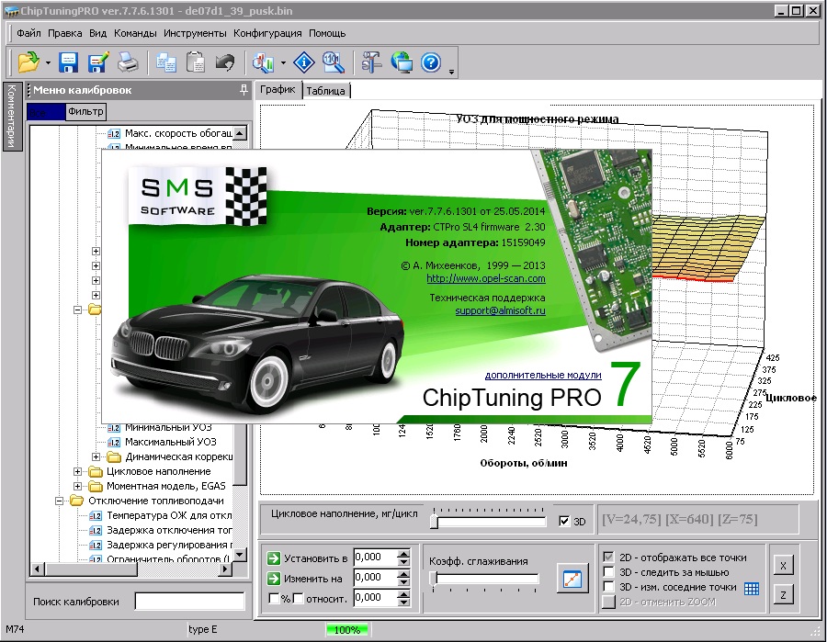The width and height of the screenshot is (827, 642).
Task: Toggle the 3D checkbox beside the slider
Action: tap(564, 521)
